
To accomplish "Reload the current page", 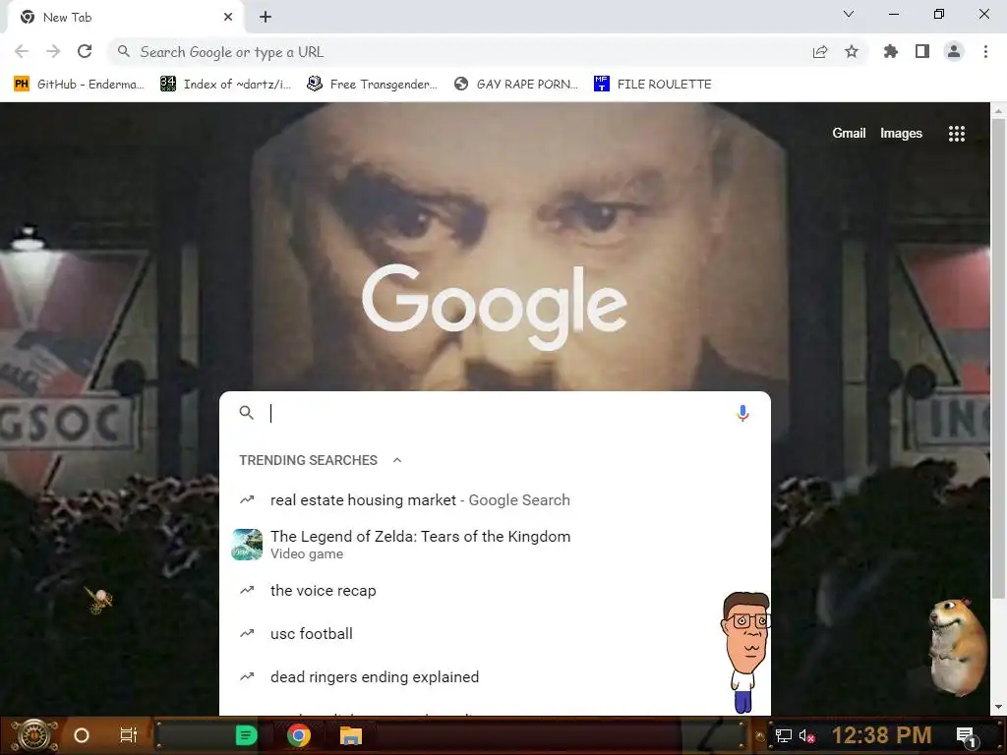I will [x=85, y=51].
